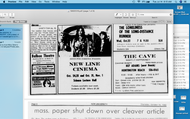Click The Loves of Isadora ad
This screenshot has height=119, width=190.
click(44, 82)
